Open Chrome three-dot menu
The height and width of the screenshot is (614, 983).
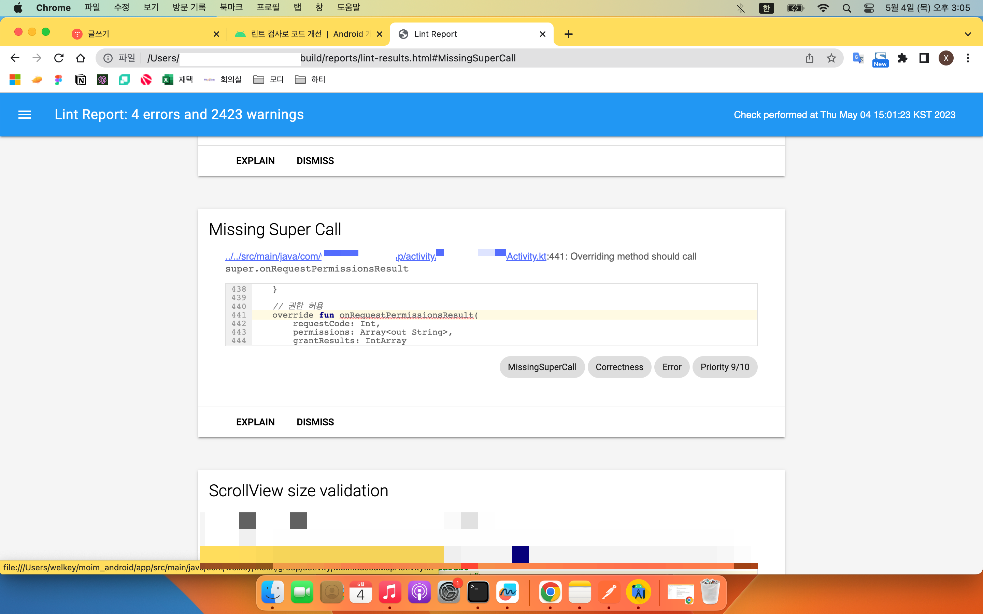coord(968,58)
